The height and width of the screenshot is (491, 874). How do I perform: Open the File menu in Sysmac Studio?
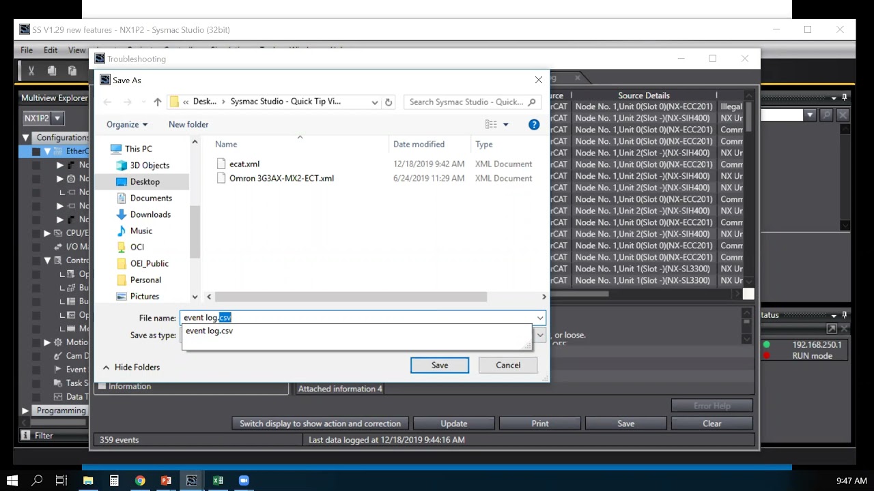click(27, 50)
